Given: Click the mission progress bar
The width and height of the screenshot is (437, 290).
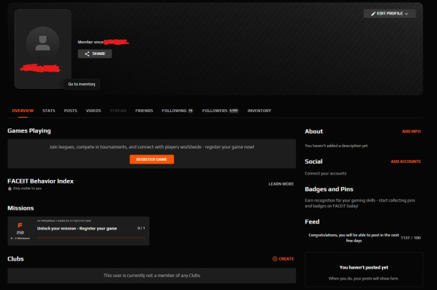Looking at the screenshot, I should click(91, 238).
